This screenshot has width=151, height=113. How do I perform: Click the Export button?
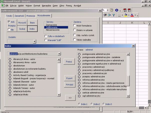69,78
